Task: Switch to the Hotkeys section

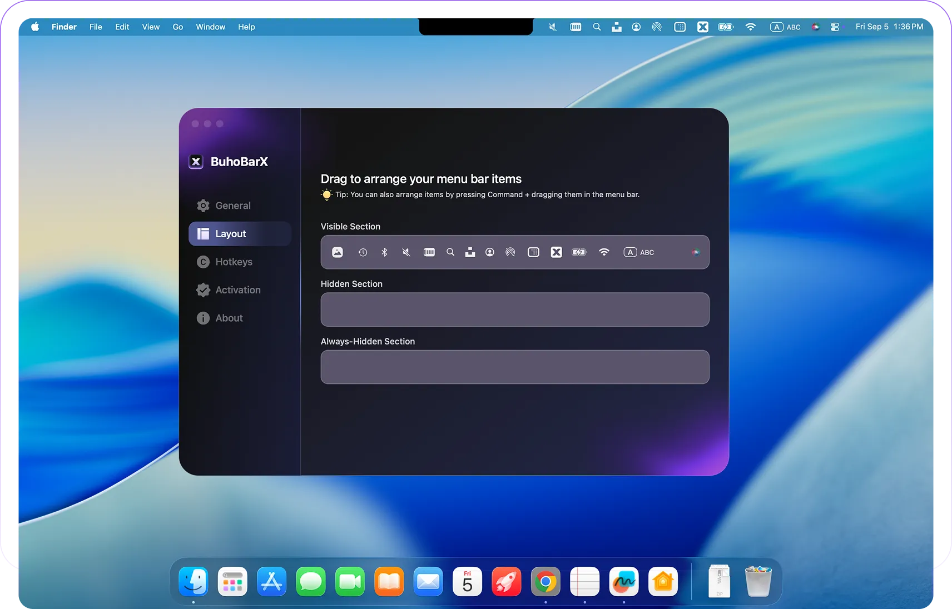Action: pyautogui.click(x=233, y=262)
